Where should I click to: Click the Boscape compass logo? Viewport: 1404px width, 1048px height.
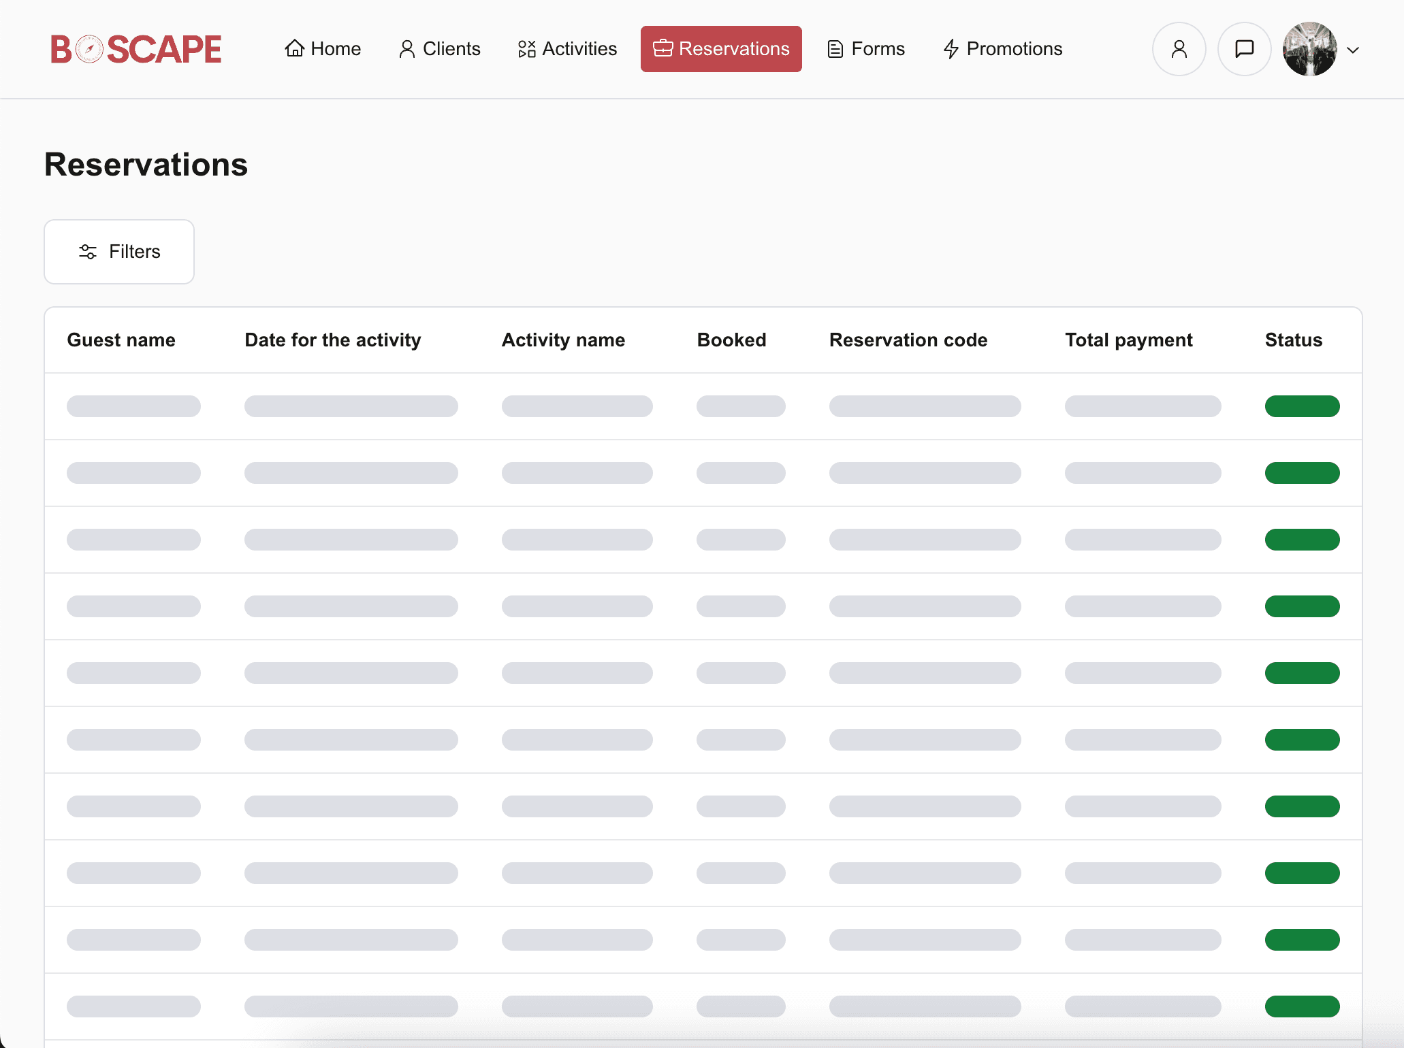click(x=89, y=49)
